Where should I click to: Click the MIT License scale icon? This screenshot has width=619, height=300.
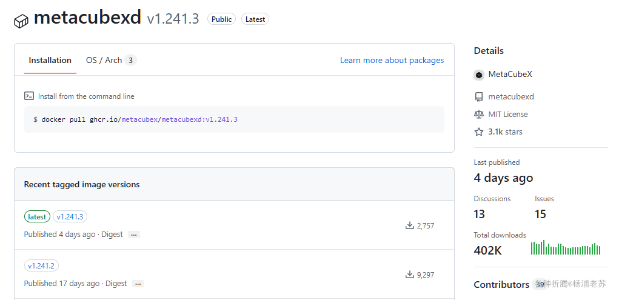[x=479, y=115]
